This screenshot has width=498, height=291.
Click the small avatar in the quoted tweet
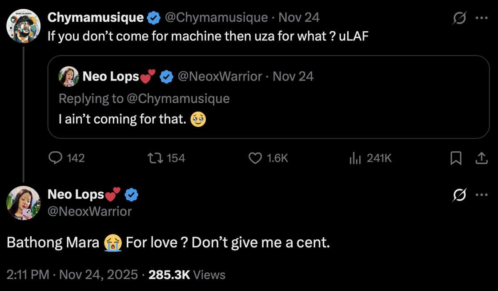pyautogui.click(x=68, y=77)
